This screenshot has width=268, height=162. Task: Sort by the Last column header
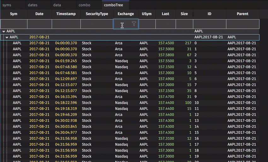click(165, 14)
